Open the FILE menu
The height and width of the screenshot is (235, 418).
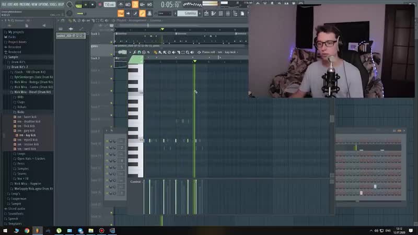(4, 5)
